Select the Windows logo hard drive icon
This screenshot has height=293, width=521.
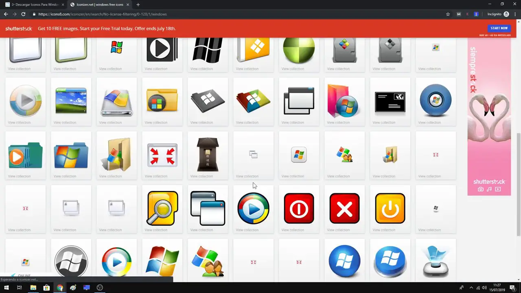point(116,102)
